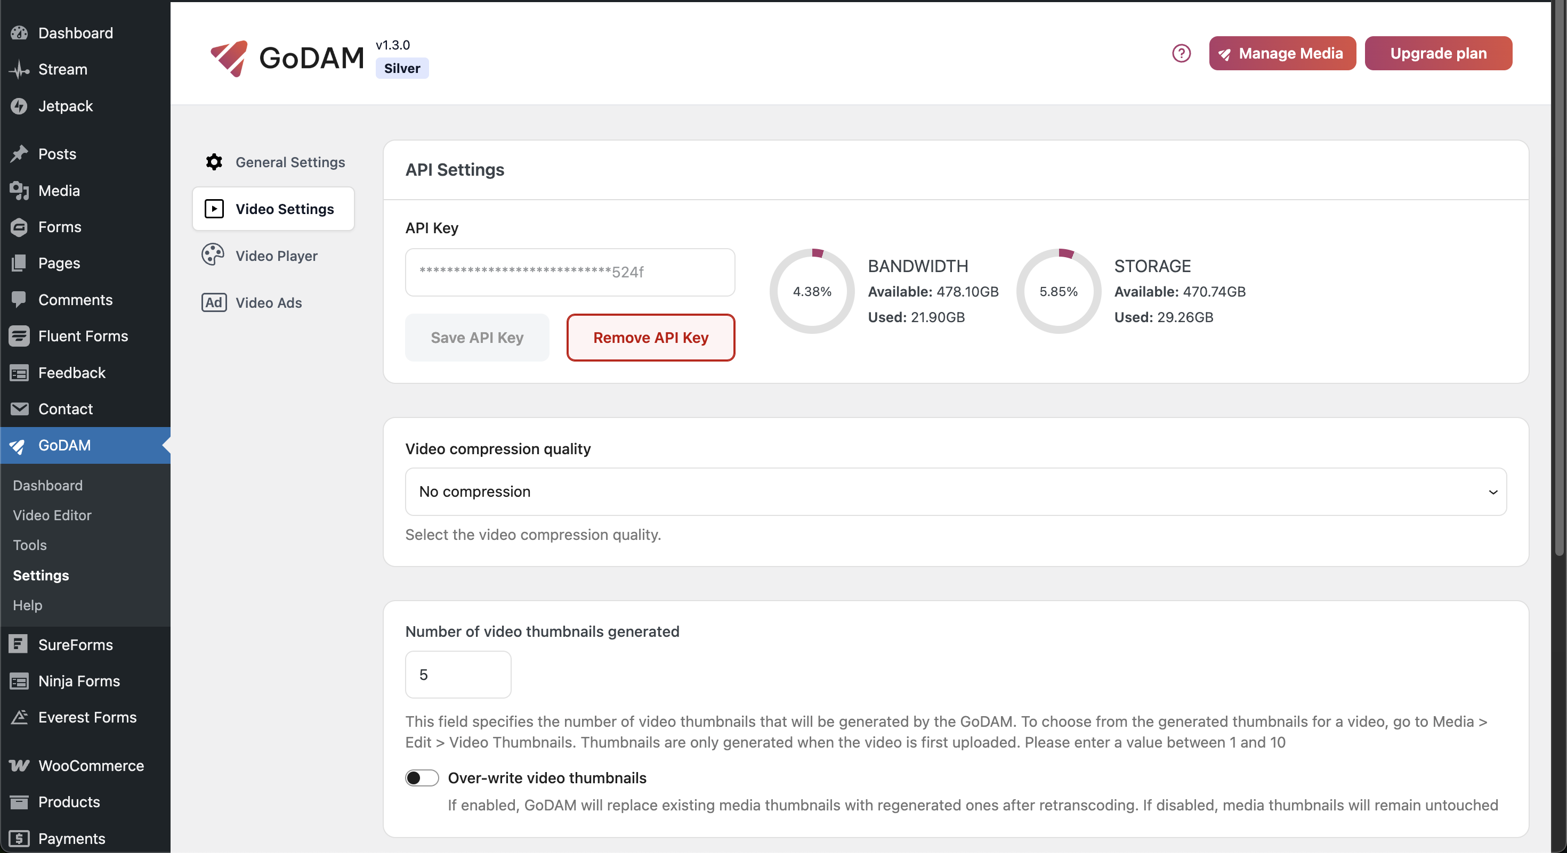The height and width of the screenshot is (853, 1567).
Task: Click the Media library icon
Action: (x=20, y=190)
